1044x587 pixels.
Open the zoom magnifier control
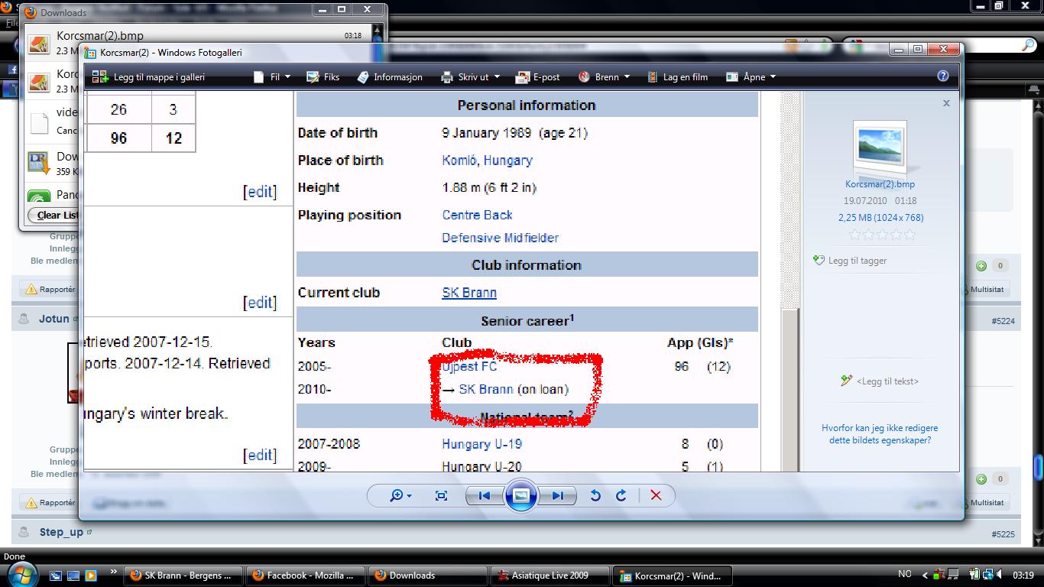(x=400, y=495)
